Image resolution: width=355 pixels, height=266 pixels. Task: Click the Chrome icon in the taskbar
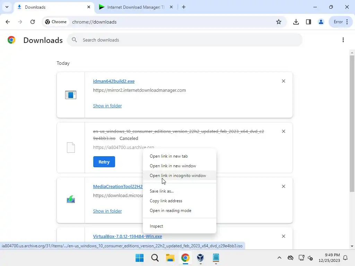(185, 258)
